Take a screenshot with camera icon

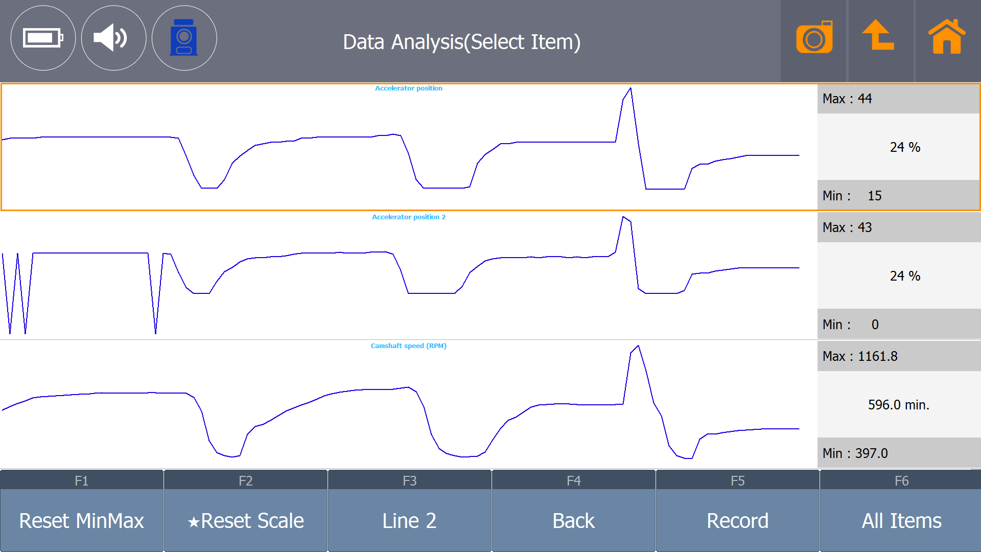tap(814, 38)
